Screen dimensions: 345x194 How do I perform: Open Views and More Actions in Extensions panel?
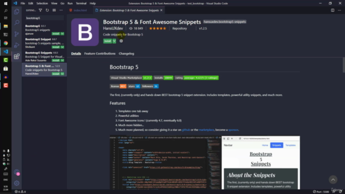[x=61, y=10]
